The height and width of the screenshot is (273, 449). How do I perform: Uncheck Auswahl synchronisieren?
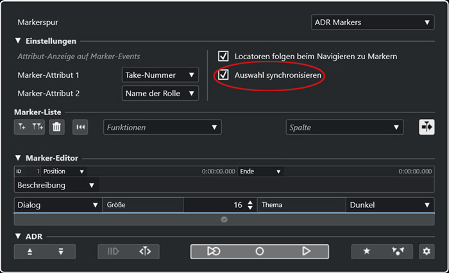click(223, 75)
